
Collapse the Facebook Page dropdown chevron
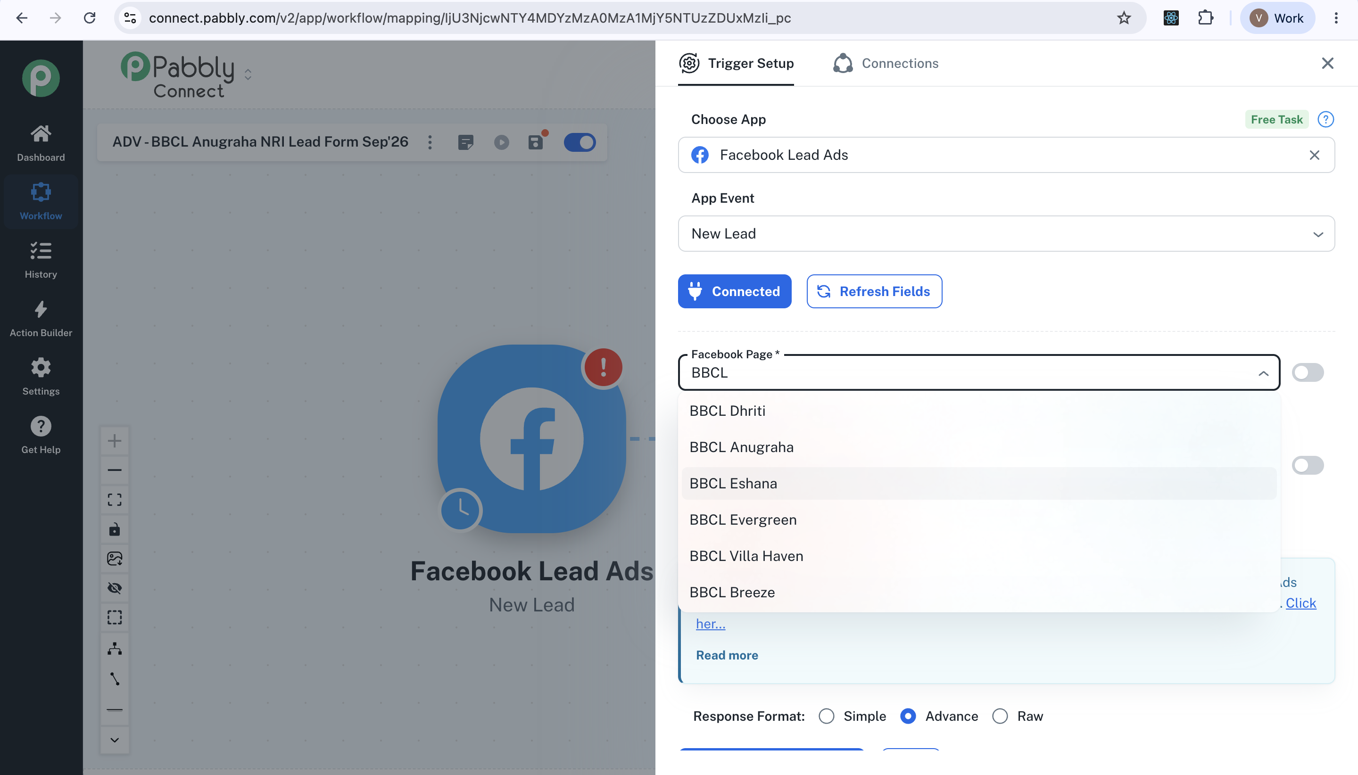(x=1263, y=374)
